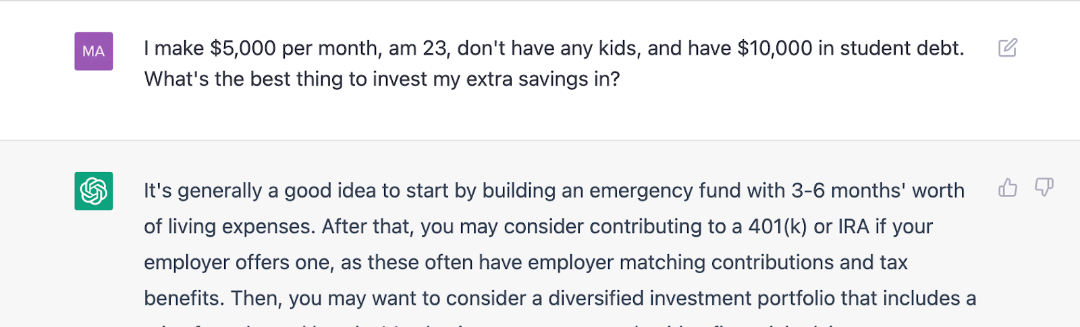Click the line starting "benefits. Then, you may"

pyautogui.click(x=560, y=298)
